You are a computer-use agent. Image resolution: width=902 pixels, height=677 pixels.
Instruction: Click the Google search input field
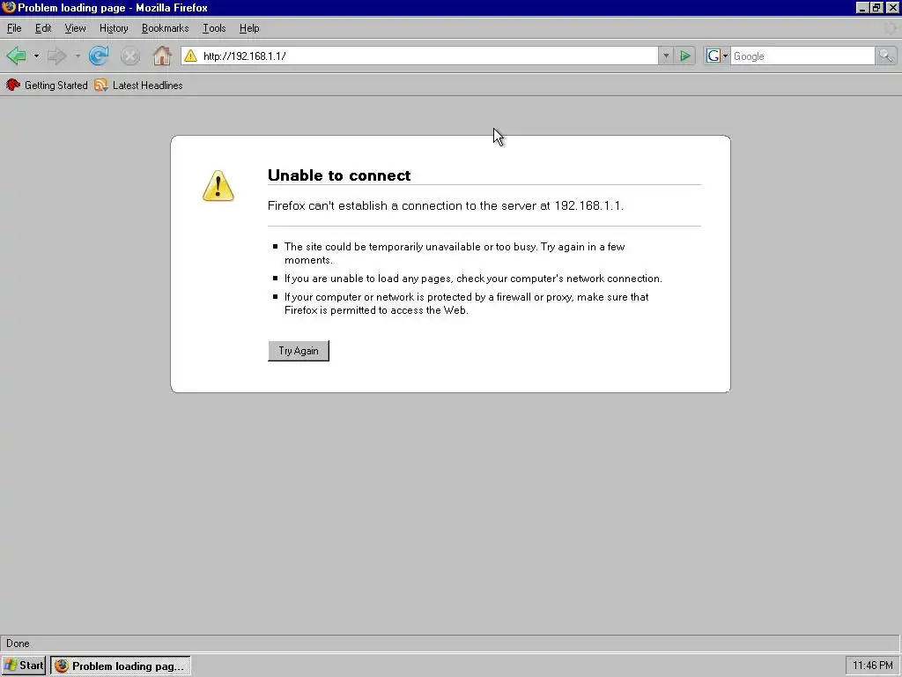(802, 56)
